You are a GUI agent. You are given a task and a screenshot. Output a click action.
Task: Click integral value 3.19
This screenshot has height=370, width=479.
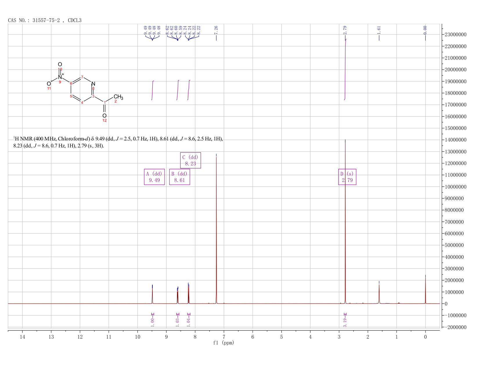345,322
